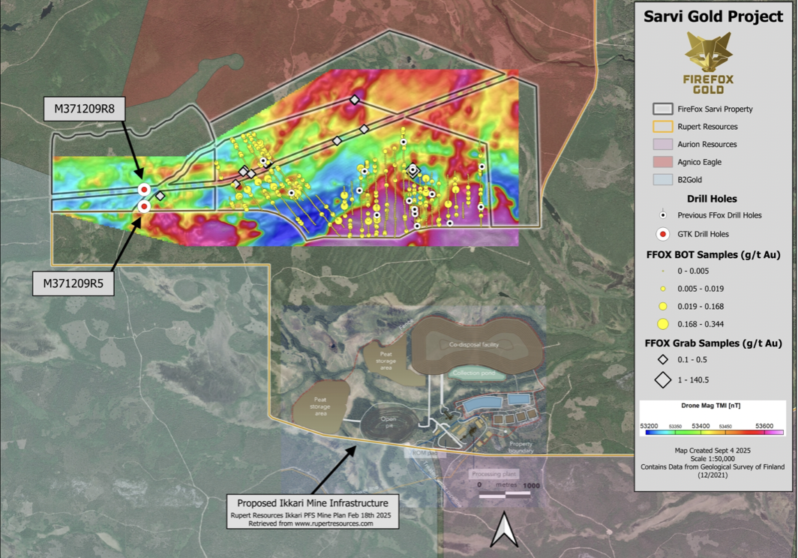Click the Property boundary map label

pos(520,448)
